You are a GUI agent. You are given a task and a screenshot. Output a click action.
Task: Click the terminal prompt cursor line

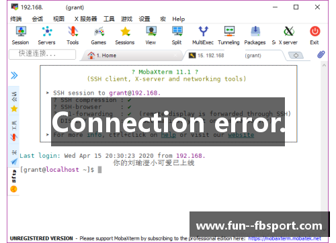click(x=61, y=170)
